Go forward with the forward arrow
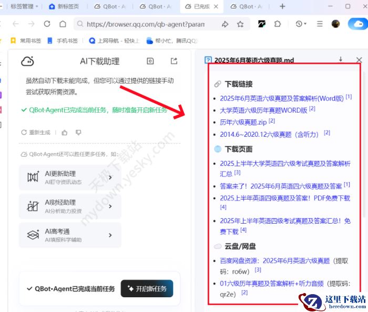 click(31, 24)
